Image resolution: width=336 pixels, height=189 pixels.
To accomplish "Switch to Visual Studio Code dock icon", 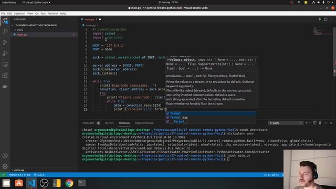I will click(x=31, y=183).
